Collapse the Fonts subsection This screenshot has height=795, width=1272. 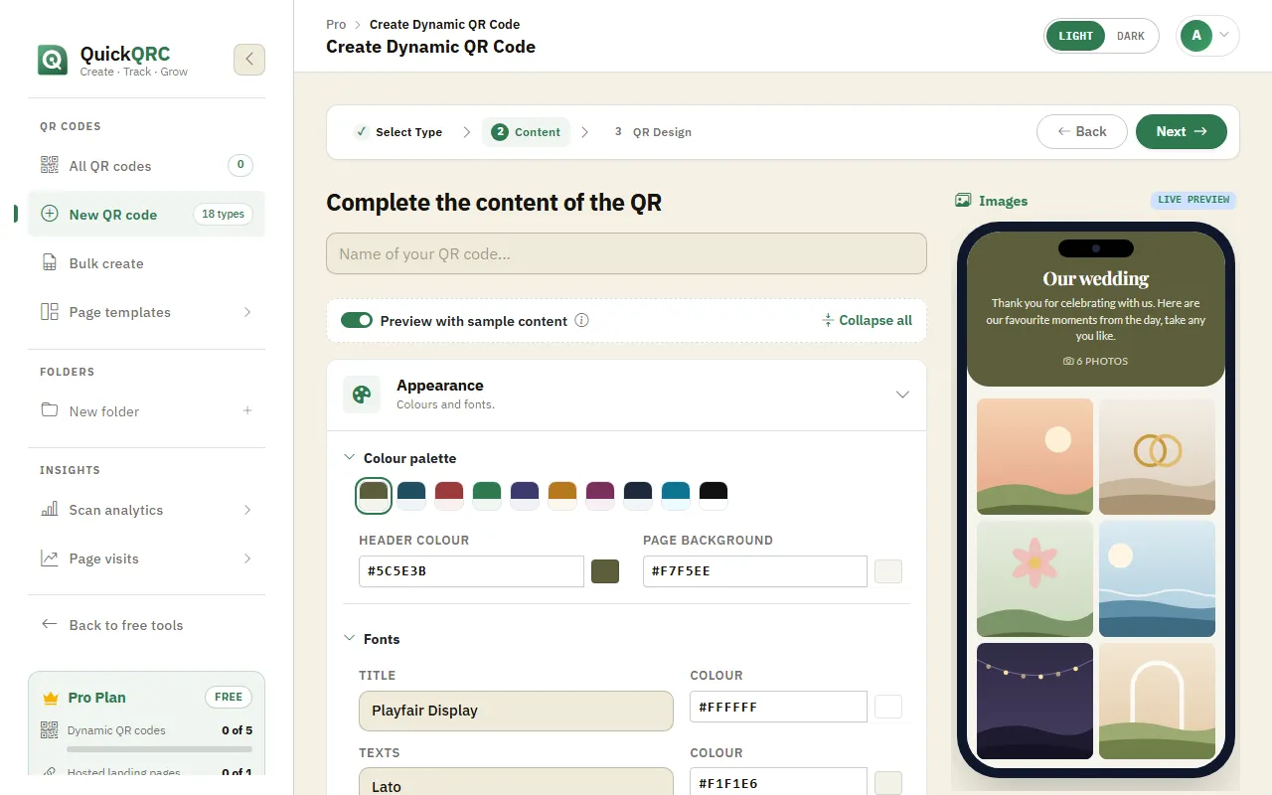[349, 638]
